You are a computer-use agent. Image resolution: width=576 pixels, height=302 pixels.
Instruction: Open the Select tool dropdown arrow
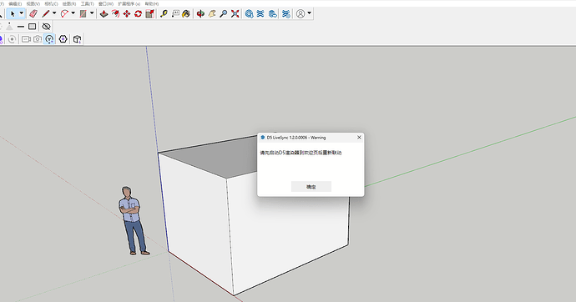coord(22,13)
